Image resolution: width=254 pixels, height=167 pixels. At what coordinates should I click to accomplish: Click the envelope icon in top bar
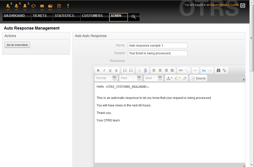pyautogui.click(x=42, y=6)
